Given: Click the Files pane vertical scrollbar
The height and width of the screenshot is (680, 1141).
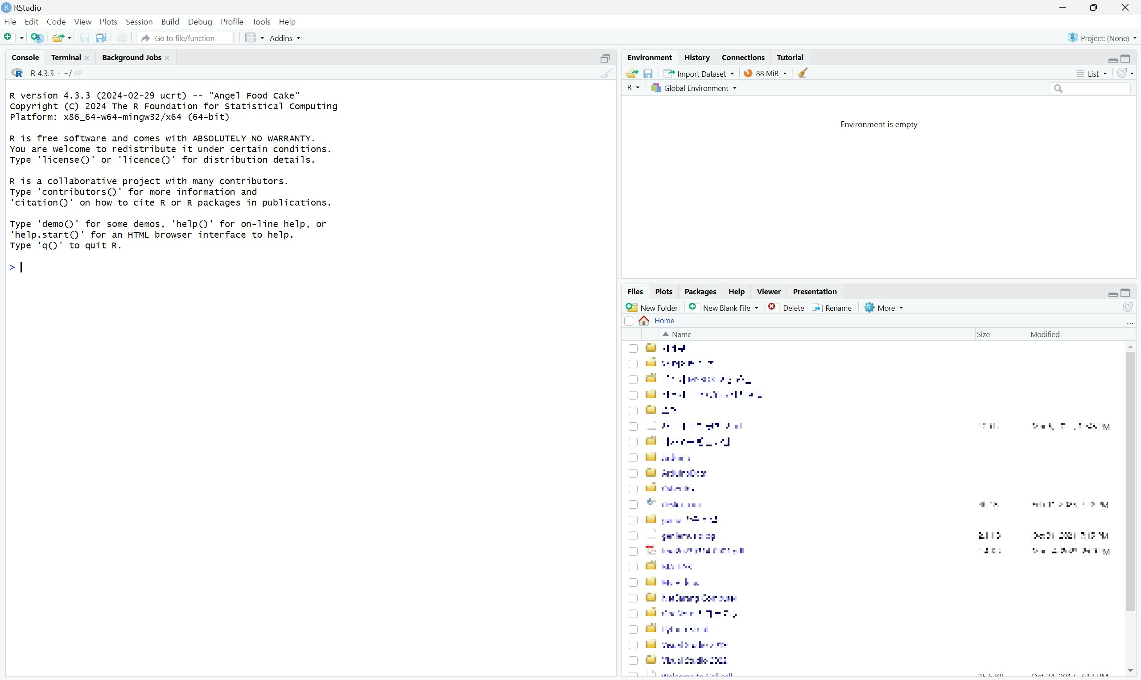Looking at the screenshot, I should 1130,481.
